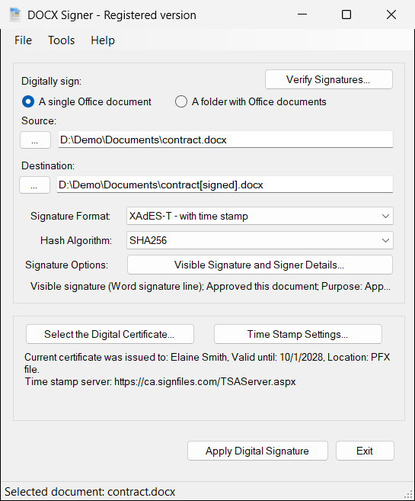
Task: Browse for Source file with the '...' button
Action: tap(35, 140)
